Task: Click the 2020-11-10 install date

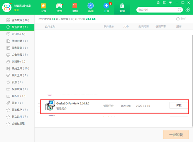Action: (143, 106)
